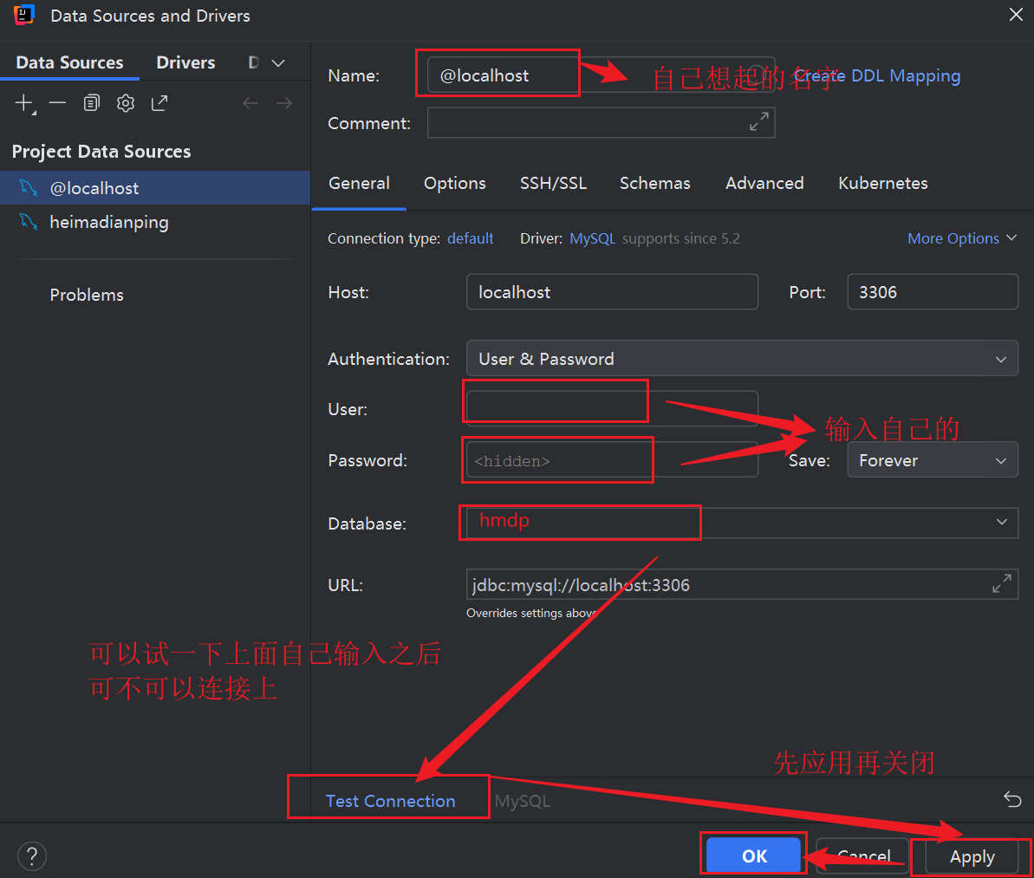Screen dimensions: 1034x878
Task: Select the @localhost data source in the list
Action: [x=155, y=187]
